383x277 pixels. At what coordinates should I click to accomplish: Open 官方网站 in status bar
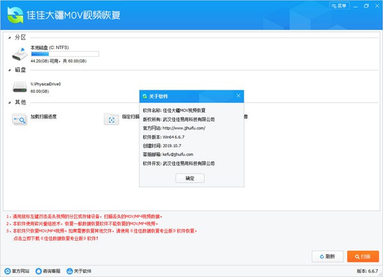(x=17, y=271)
